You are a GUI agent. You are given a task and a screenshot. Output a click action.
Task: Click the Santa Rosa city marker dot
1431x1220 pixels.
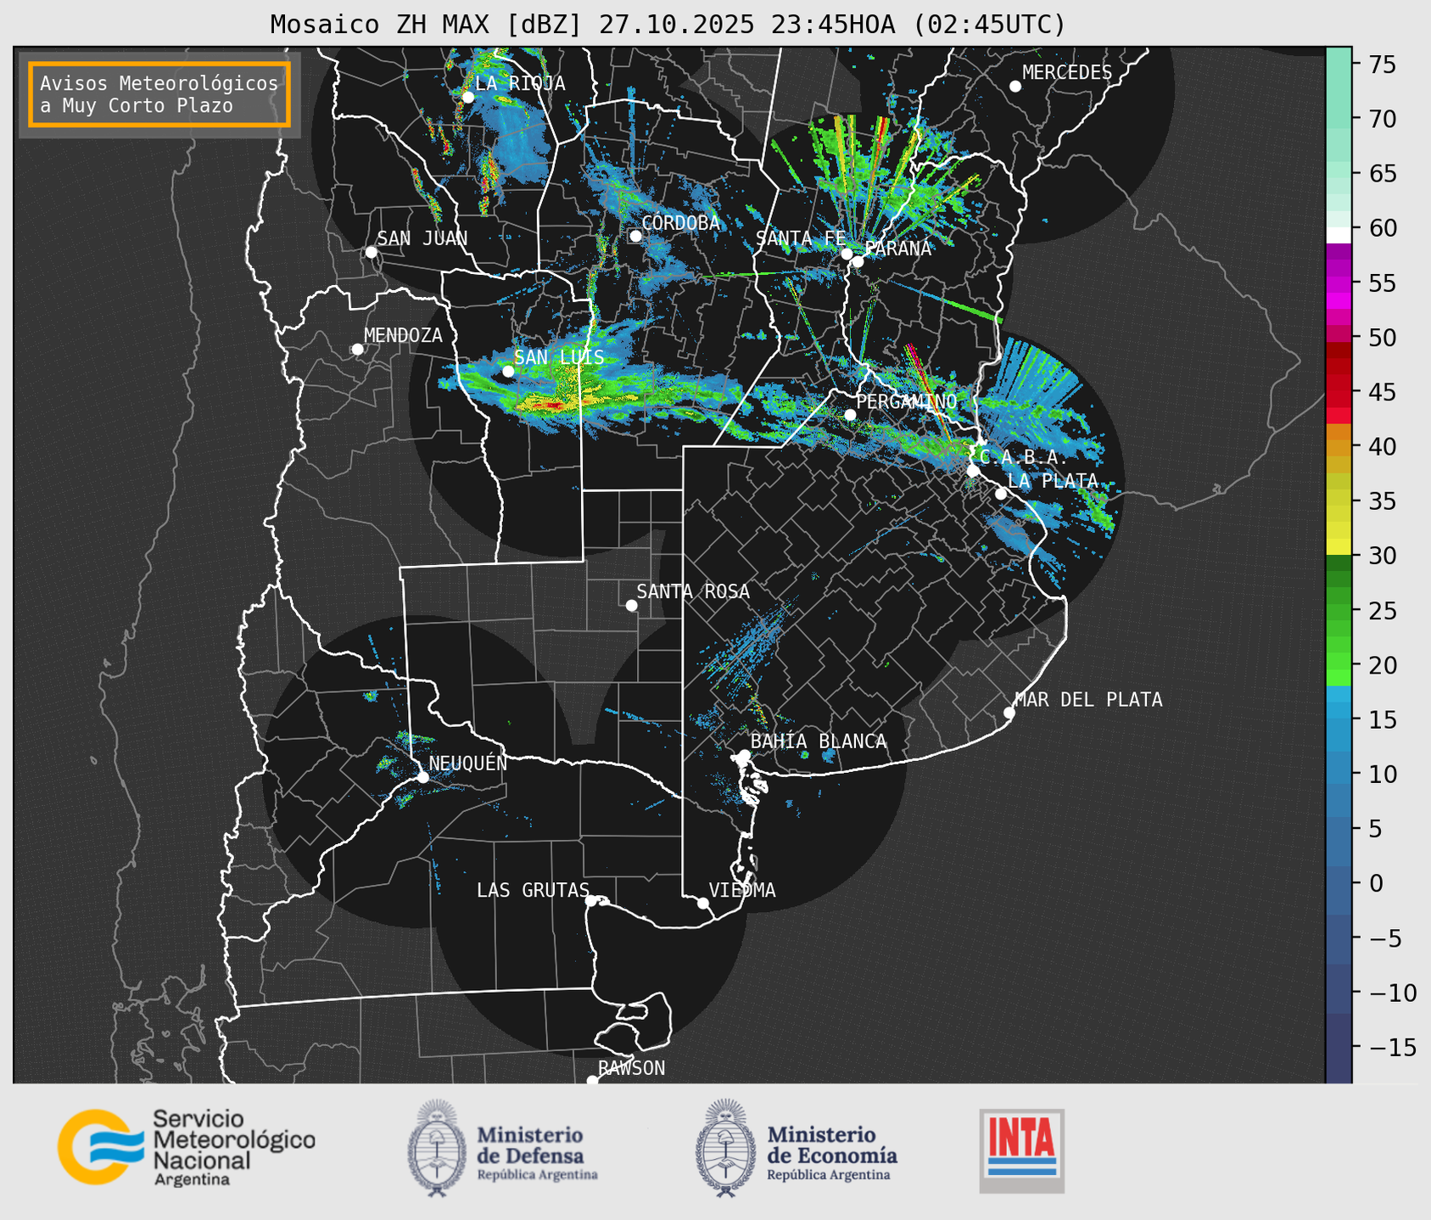point(631,605)
